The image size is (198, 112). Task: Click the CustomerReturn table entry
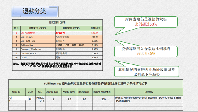(x=38, y=53)
